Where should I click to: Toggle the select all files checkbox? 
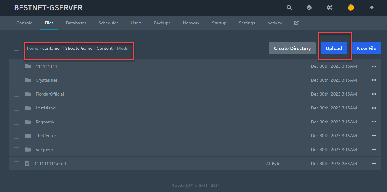pyautogui.click(x=16, y=48)
